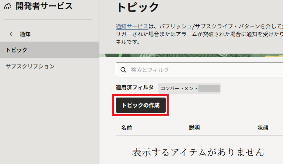
Task: Select トピック in the sidebar
Action: coord(16,50)
